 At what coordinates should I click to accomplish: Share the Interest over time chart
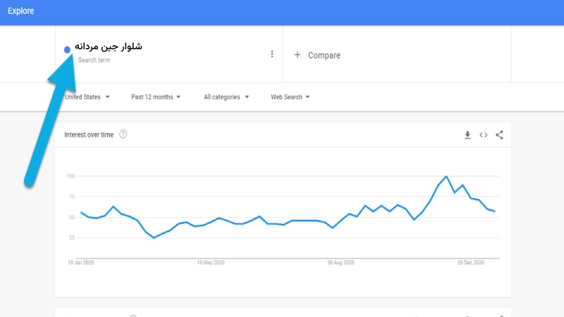tap(499, 135)
